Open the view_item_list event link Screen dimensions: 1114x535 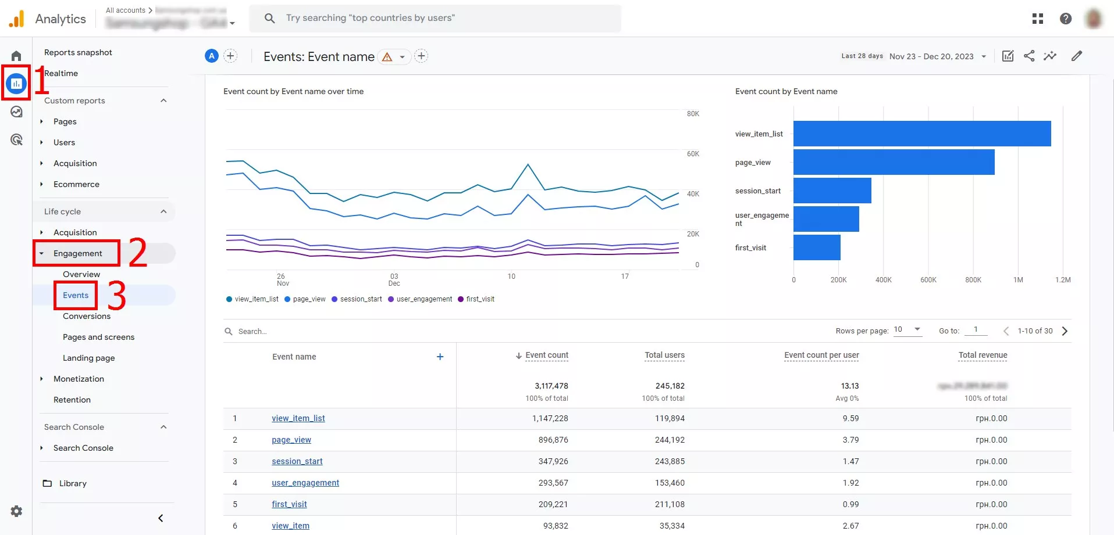298,418
